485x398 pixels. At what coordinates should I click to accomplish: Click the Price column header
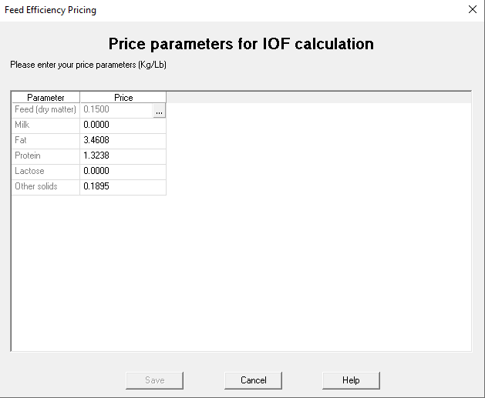click(x=123, y=98)
